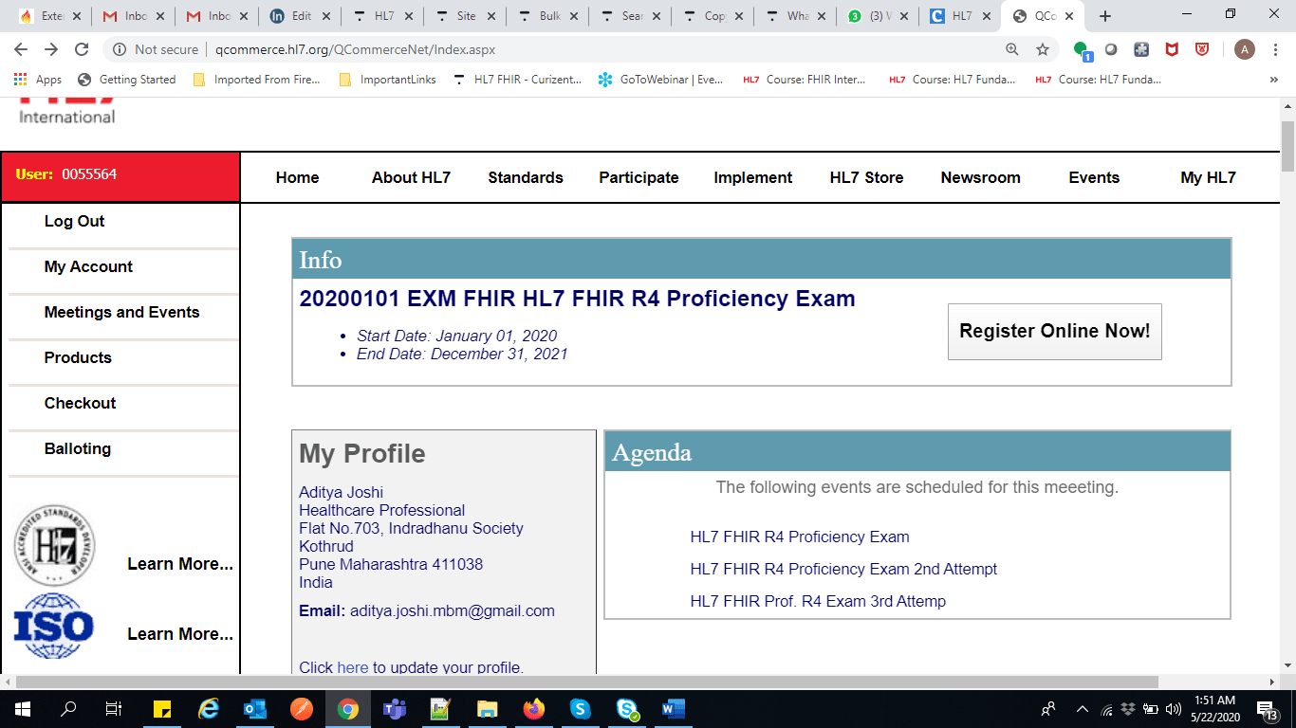1296x728 pixels.
Task: Reload the current page
Action: pyautogui.click(x=82, y=49)
